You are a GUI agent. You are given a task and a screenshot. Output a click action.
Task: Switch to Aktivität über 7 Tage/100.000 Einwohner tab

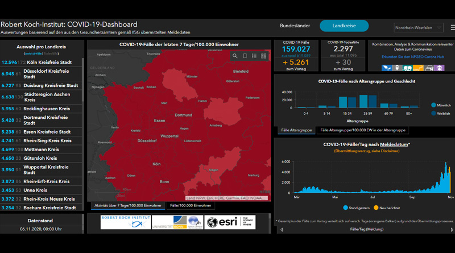pos(128,205)
